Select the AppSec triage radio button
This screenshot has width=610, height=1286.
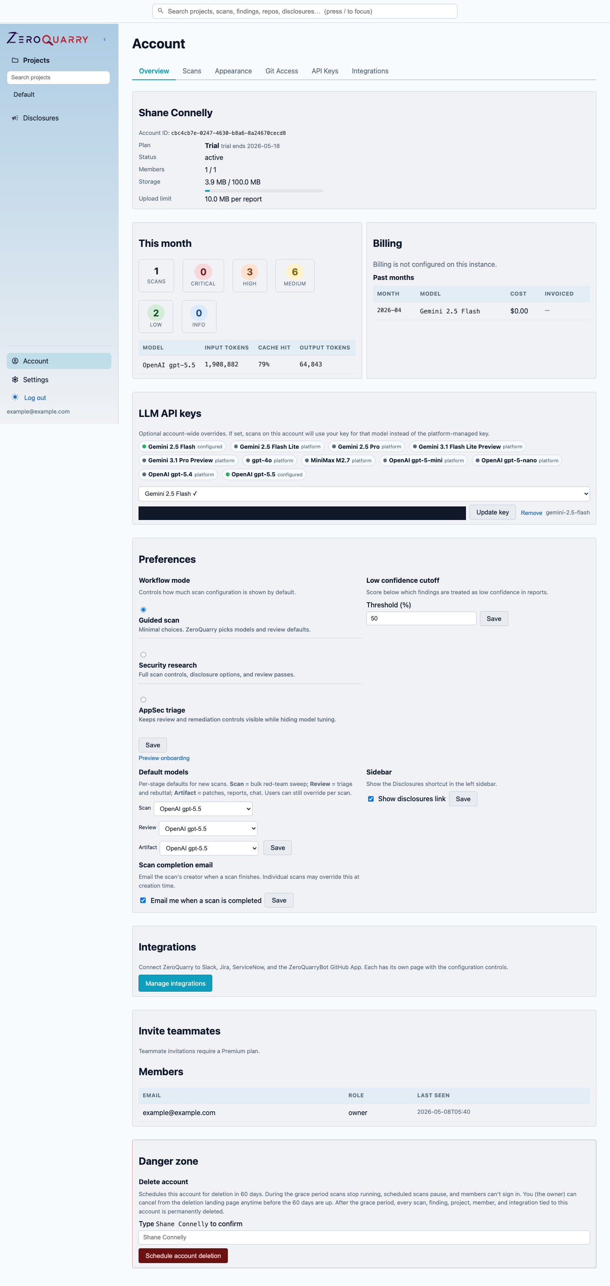[x=143, y=699]
